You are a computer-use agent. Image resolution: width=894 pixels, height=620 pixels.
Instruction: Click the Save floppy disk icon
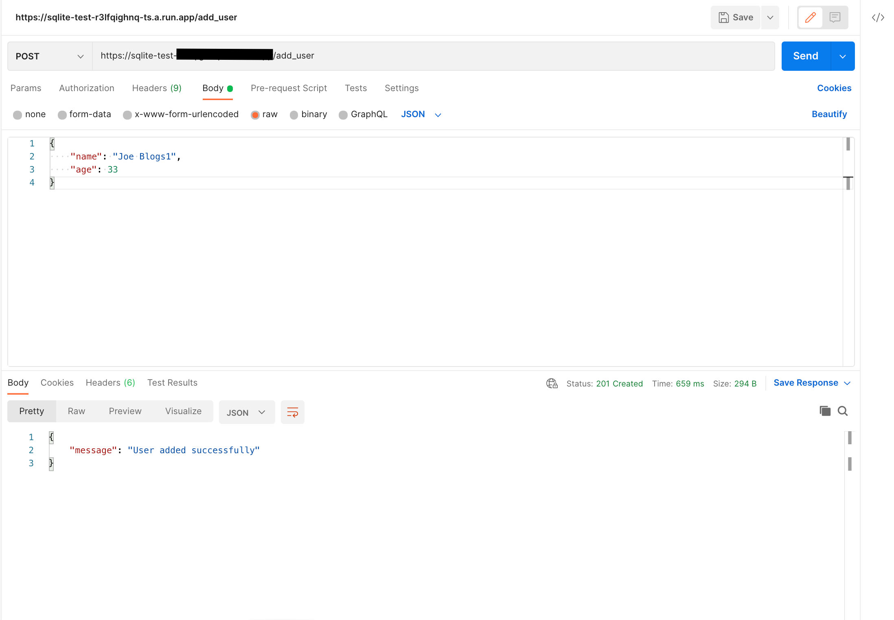(723, 17)
